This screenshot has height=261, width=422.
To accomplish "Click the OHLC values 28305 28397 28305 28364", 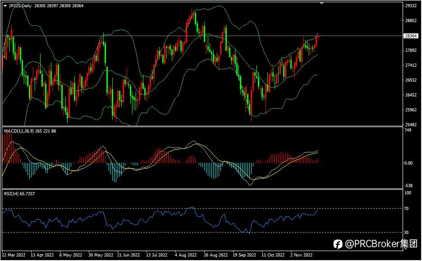I will tap(59, 6).
